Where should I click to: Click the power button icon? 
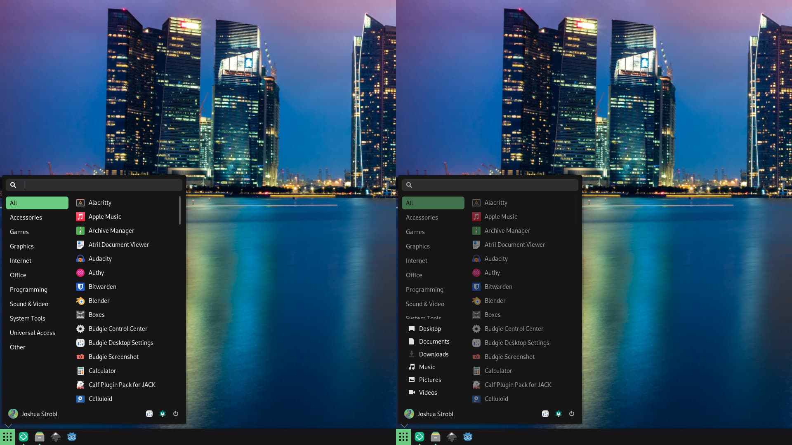coord(176,414)
